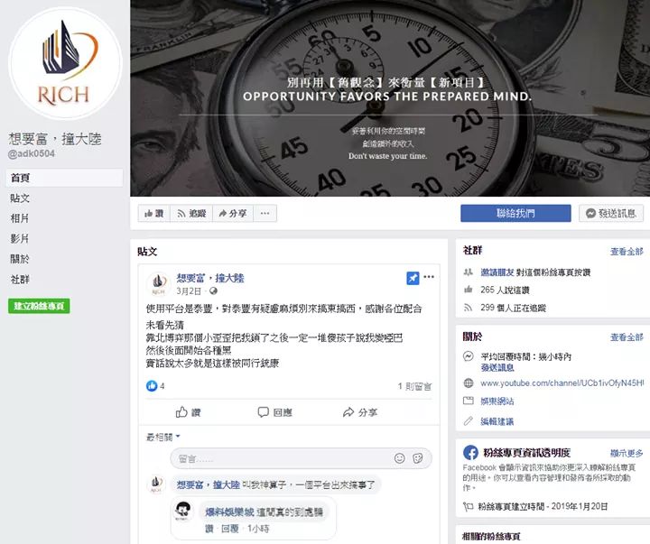Expand the 最相關 comment sorting dropdown
The image size is (650, 544).
point(162,437)
